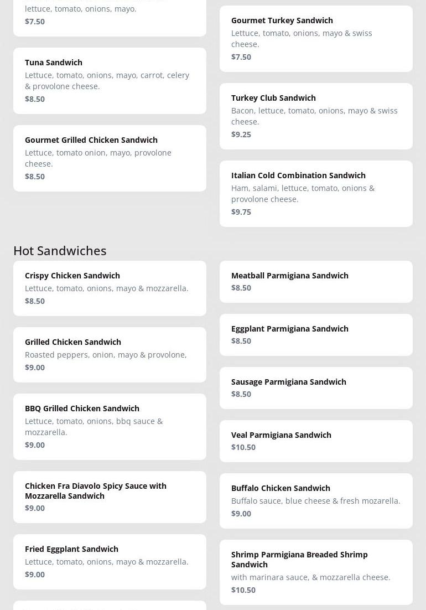The image size is (426, 610).
Task: Pick the Crispy Chicken Sandwich
Action: pos(110,288)
